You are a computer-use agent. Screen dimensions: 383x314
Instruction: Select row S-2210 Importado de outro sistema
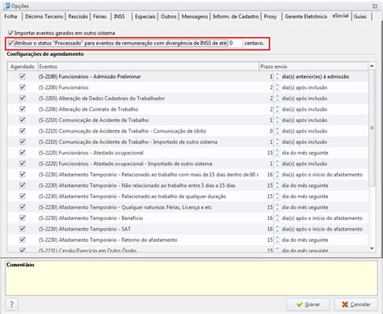187,142
